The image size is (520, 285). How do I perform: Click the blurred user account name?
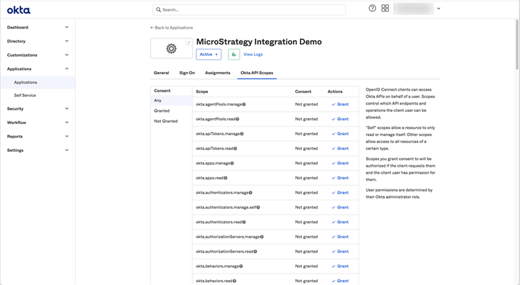(x=413, y=9)
